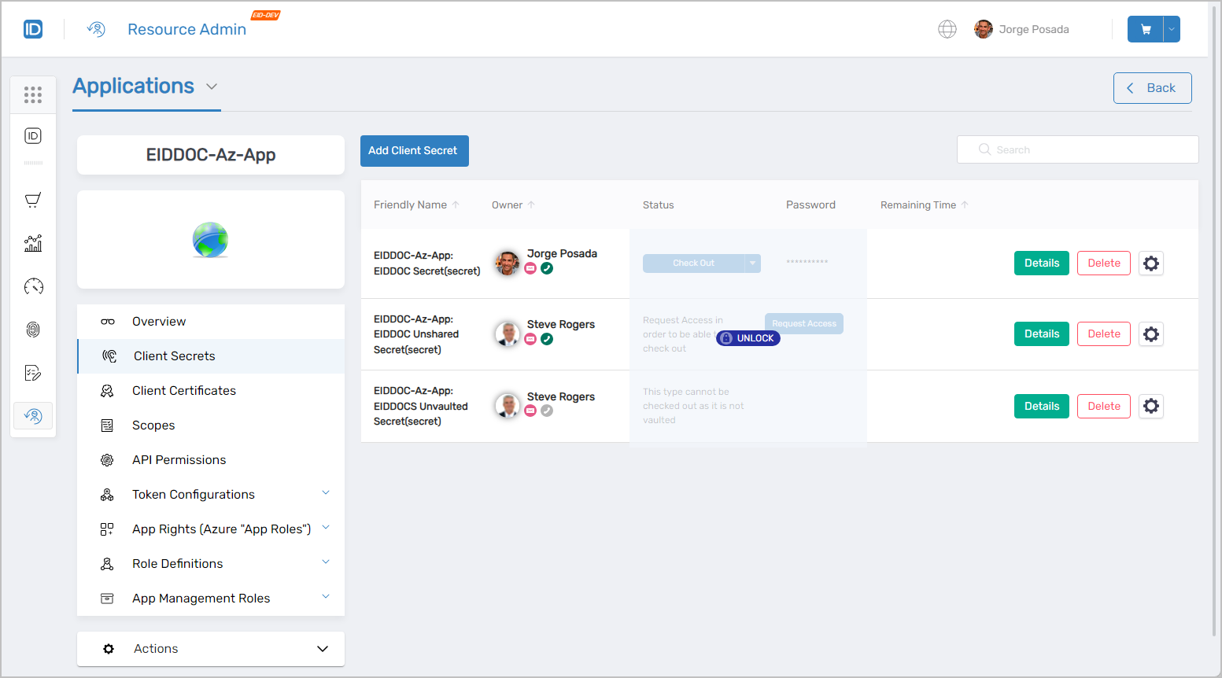Go to API Permissions menu item

(x=179, y=460)
